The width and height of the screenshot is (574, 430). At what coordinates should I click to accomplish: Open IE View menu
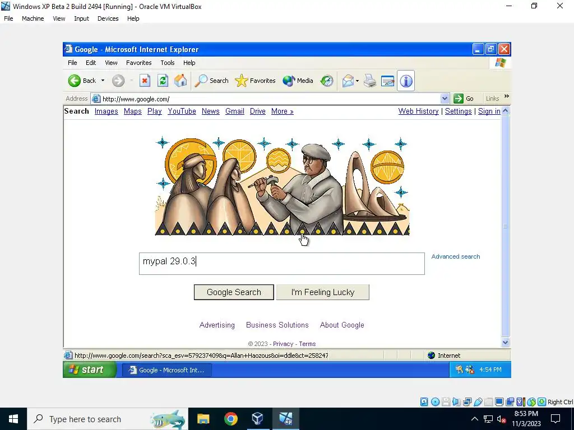click(x=111, y=63)
